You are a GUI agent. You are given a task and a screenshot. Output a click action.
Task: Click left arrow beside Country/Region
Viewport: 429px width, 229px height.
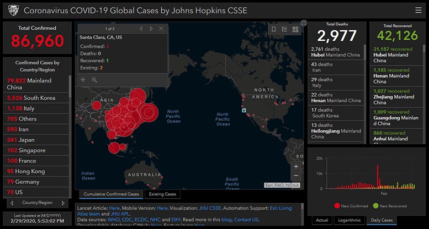coord(12,203)
